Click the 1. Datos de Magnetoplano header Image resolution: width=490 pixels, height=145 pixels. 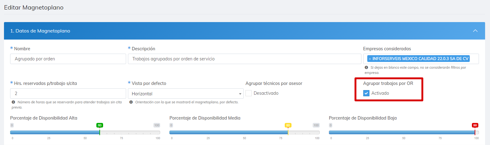click(x=40, y=31)
